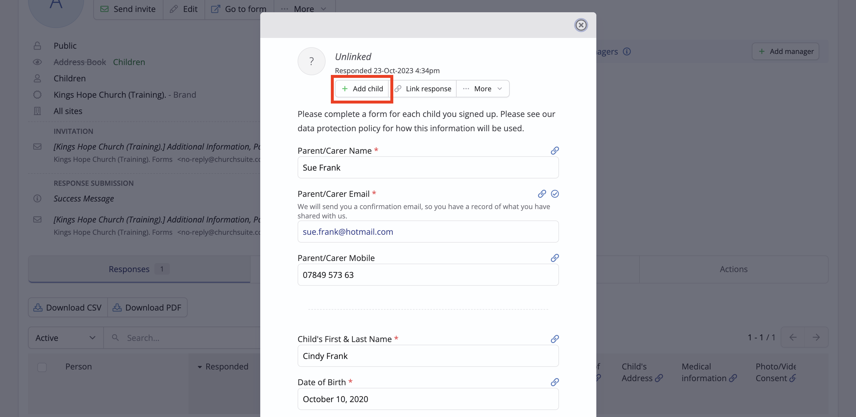Click verified checkmark icon beside Parent/Carer Email
The image size is (856, 417).
click(555, 194)
